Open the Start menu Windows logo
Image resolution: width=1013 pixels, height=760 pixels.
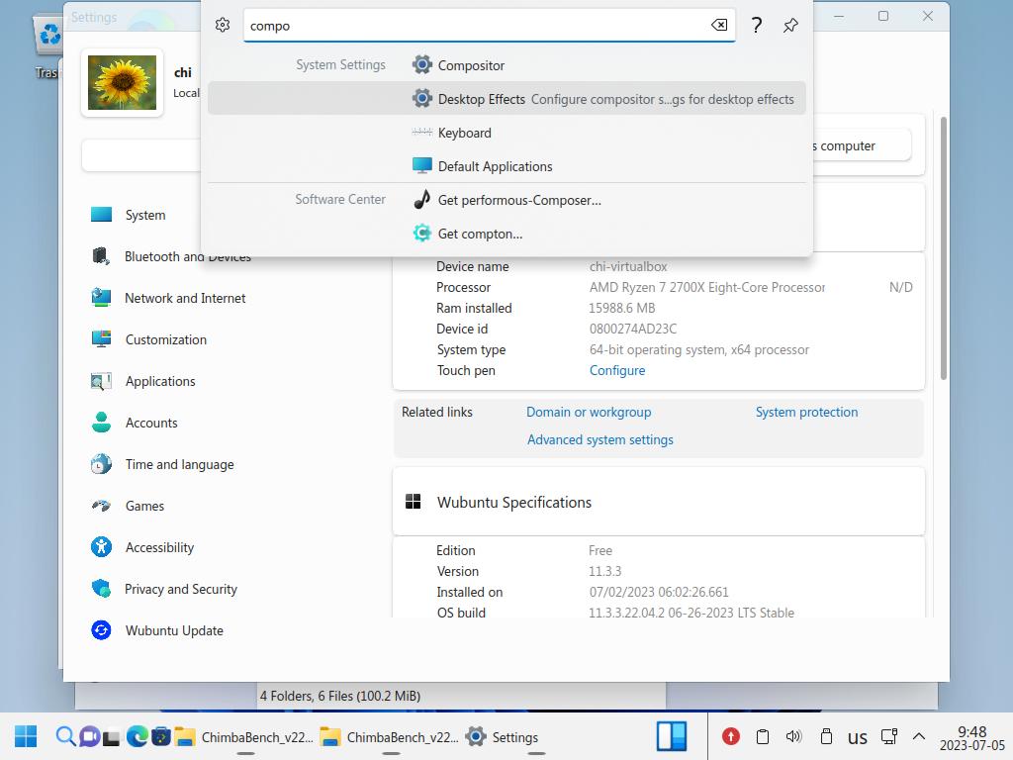(x=26, y=736)
